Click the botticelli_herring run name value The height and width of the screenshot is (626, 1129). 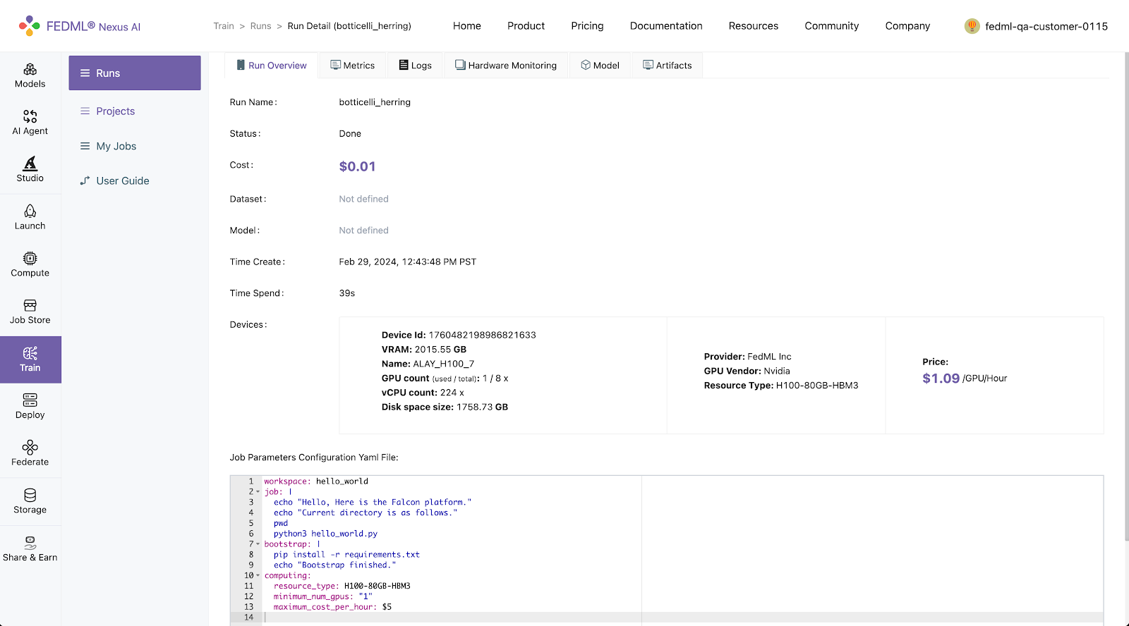375,102
